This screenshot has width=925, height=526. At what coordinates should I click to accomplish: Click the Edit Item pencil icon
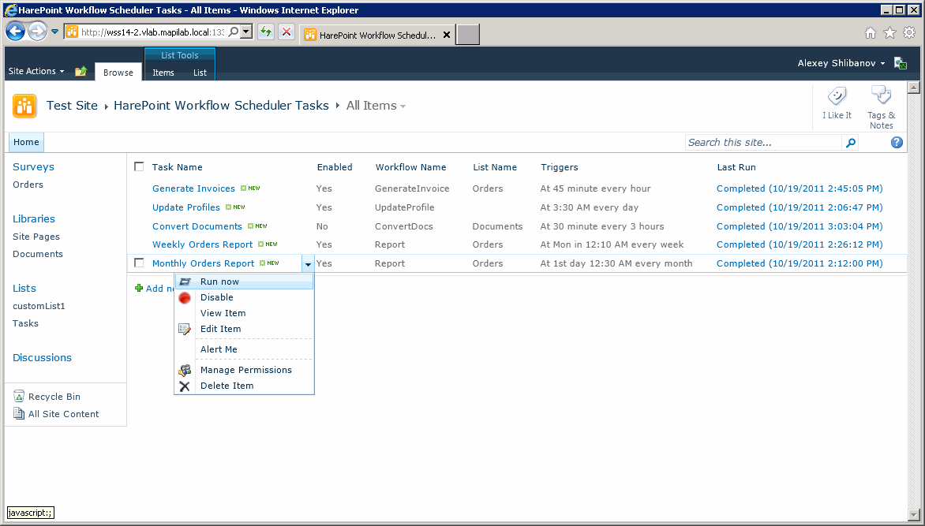185,329
